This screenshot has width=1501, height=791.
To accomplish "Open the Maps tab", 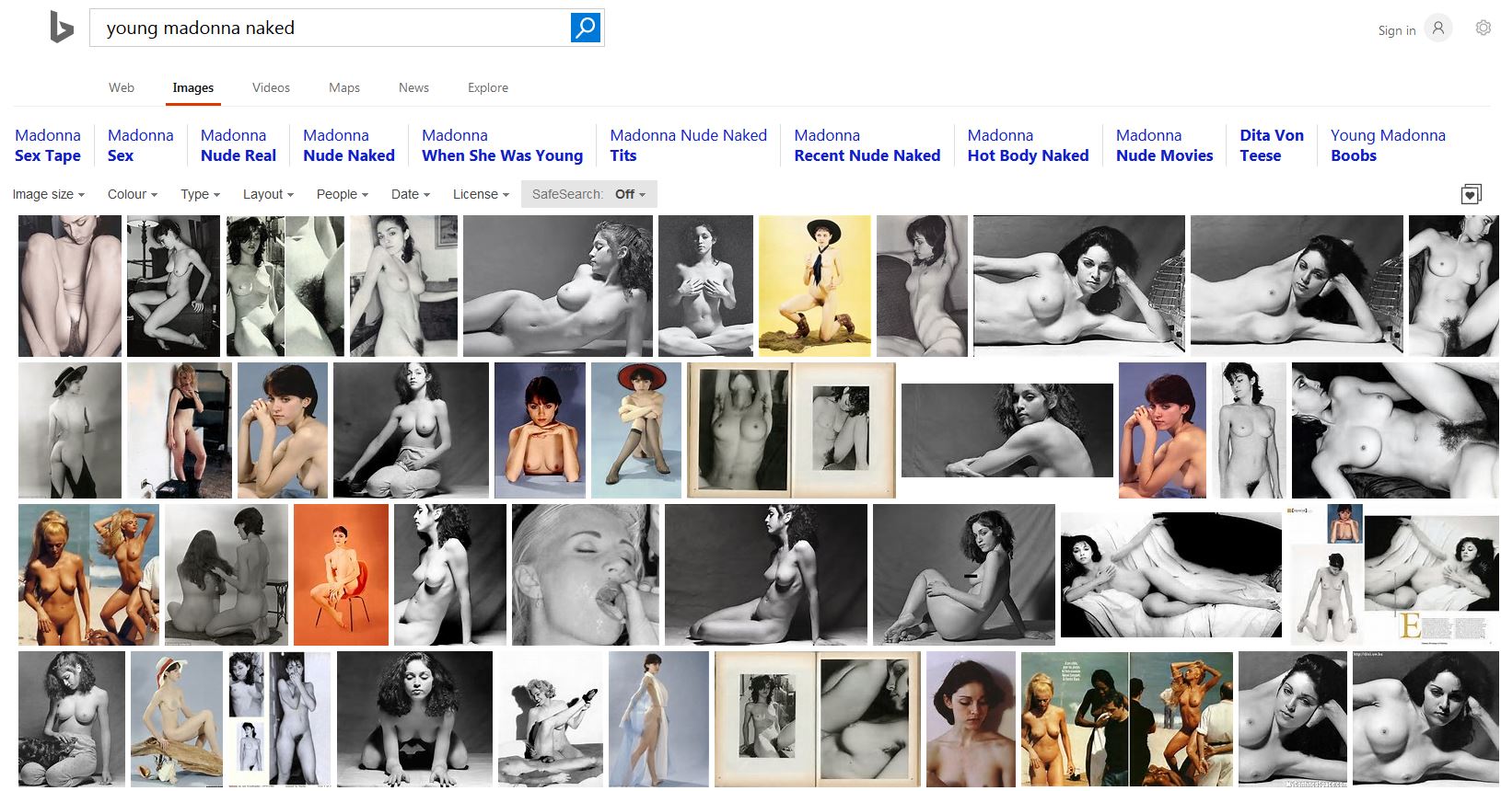I will pos(344,87).
